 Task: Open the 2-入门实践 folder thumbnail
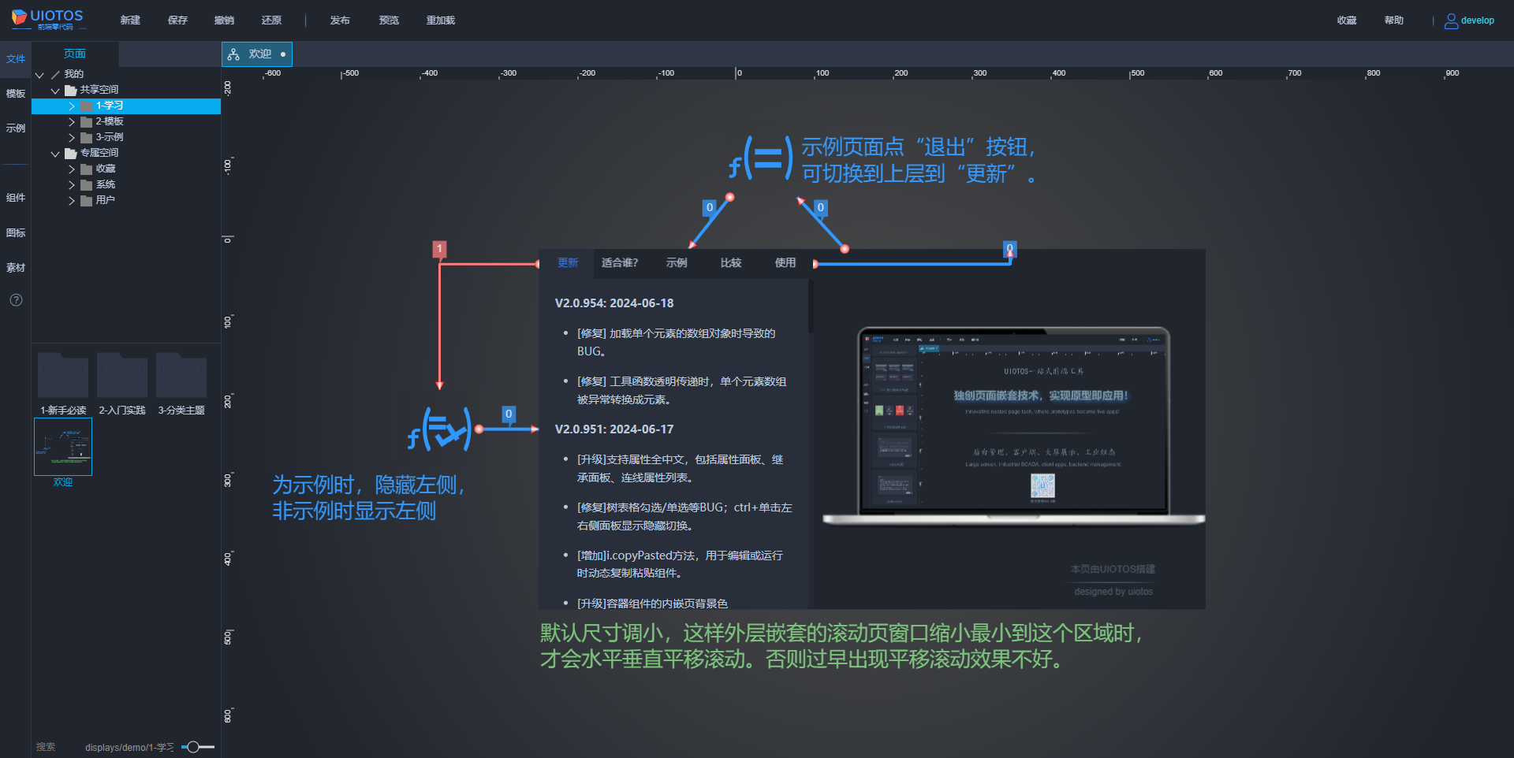pyautogui.click(x=122, y=375)
